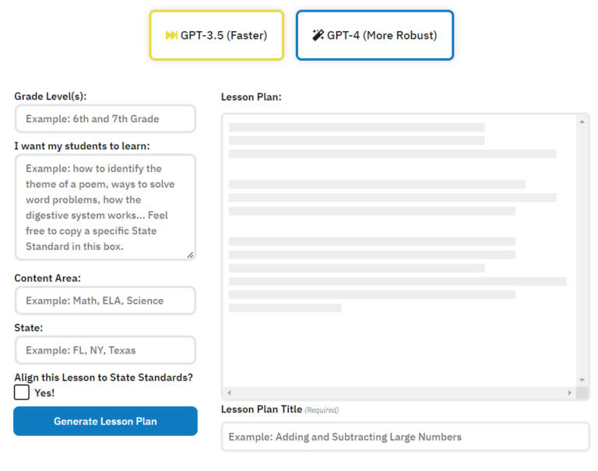Click the 'Lesson Plan Title' label

click(x=262, y=409)
